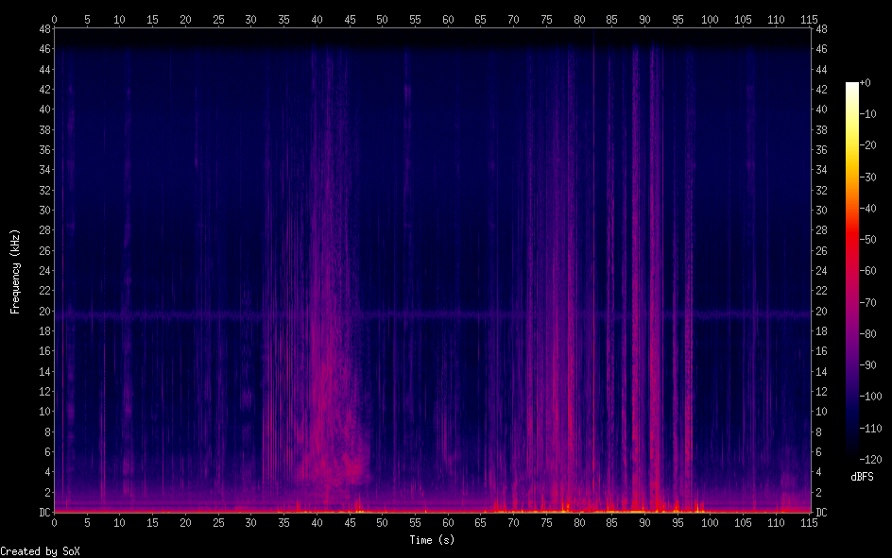Click the 20 kHz tick on left frequency axis
Screen dimensions: 892x558
[43, 311]
